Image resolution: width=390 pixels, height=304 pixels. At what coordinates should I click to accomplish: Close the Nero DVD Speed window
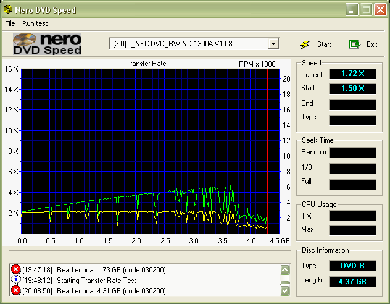[x=380, y=10]
